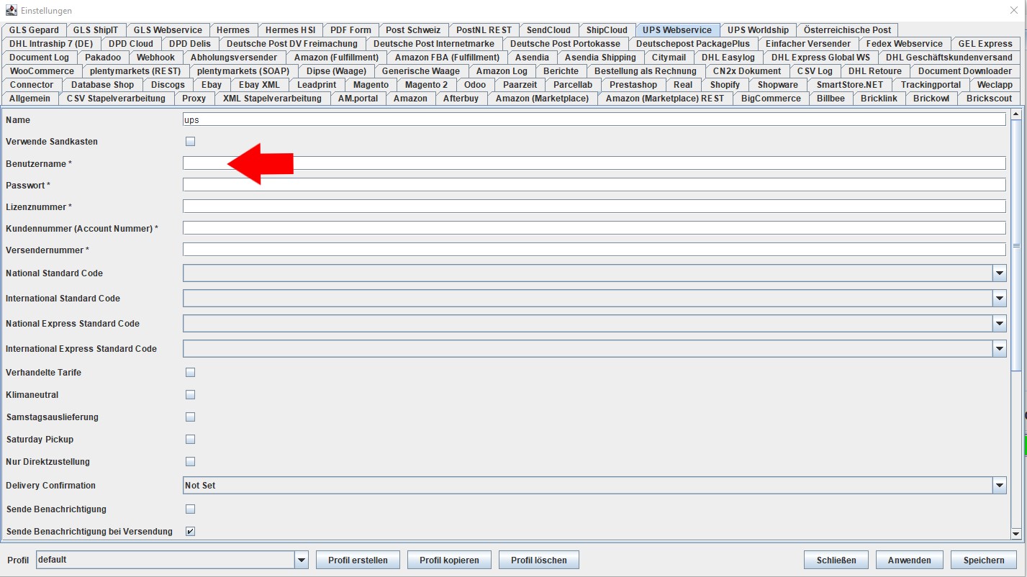Click the Einstellungen window app icon
1027x577 pixels.
[x=11, y=10]
